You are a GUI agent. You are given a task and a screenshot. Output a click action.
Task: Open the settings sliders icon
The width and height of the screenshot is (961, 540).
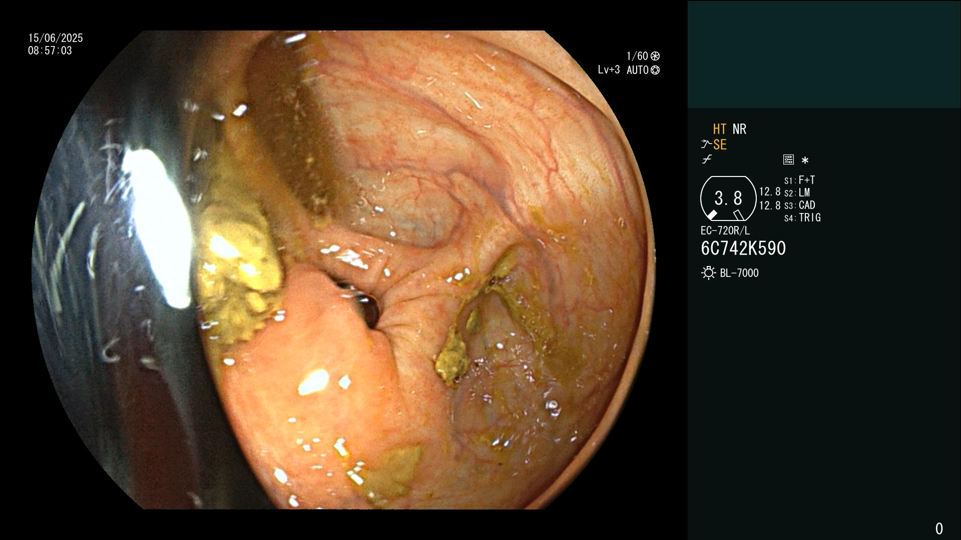tap(788, 159)
